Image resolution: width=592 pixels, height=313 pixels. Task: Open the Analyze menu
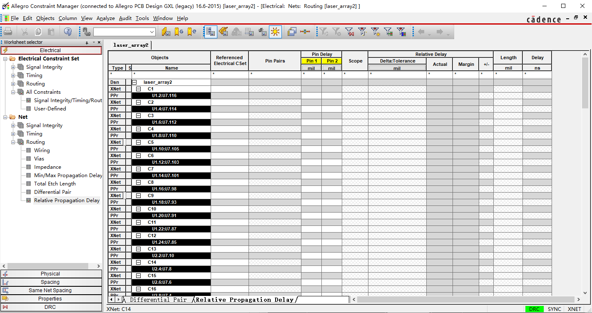(x=106, y=18)
